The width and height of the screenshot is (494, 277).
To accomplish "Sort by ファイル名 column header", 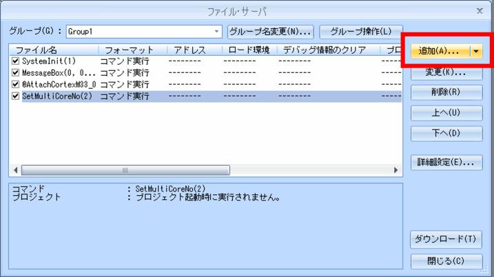I will [x=52, y=50].
